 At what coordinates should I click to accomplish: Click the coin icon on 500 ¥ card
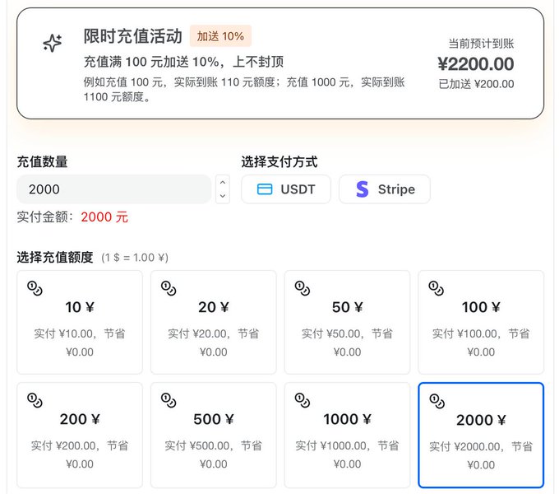[169, 400]
